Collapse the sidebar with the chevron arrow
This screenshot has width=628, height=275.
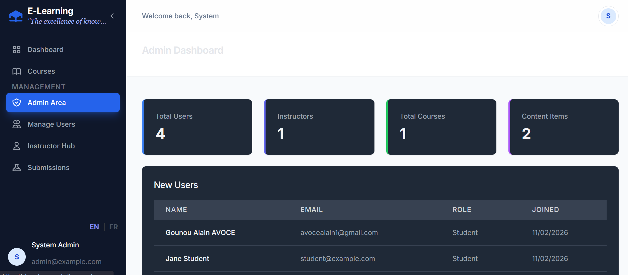point(112,16)
